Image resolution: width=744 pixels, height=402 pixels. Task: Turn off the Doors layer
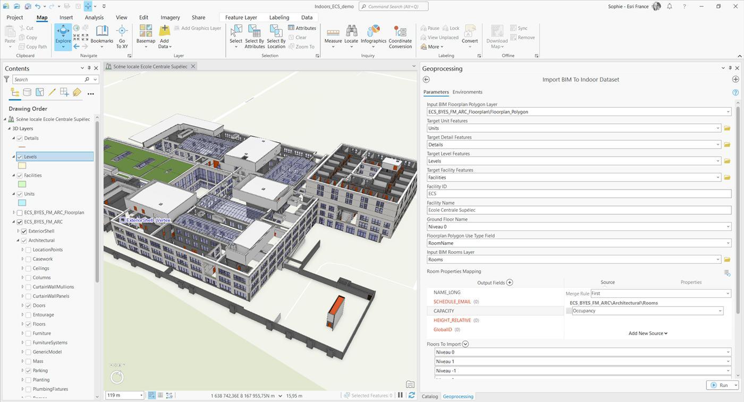coord(28,305)
